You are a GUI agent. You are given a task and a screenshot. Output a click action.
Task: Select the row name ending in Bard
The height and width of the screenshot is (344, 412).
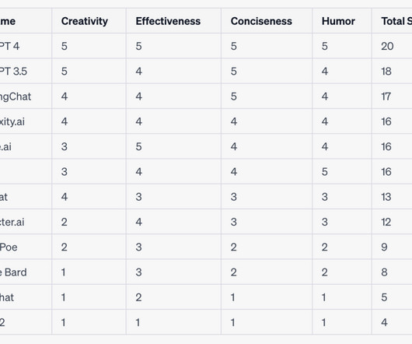click(x=13, y=272)
